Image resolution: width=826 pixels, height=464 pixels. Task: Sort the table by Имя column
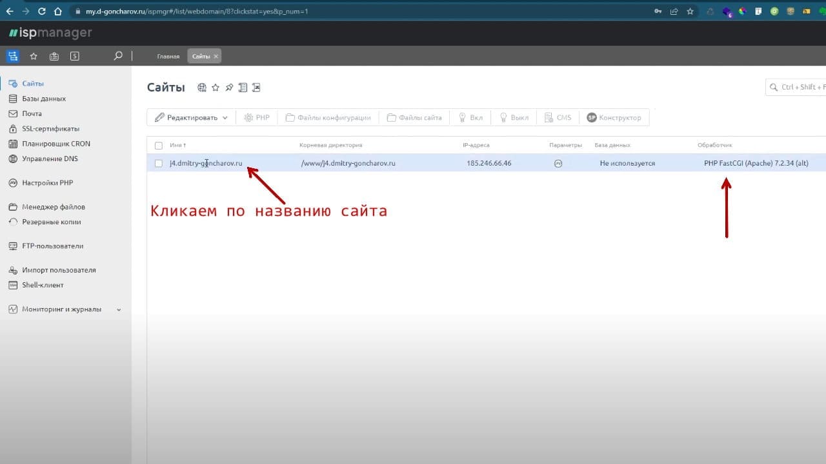(177, 146)
